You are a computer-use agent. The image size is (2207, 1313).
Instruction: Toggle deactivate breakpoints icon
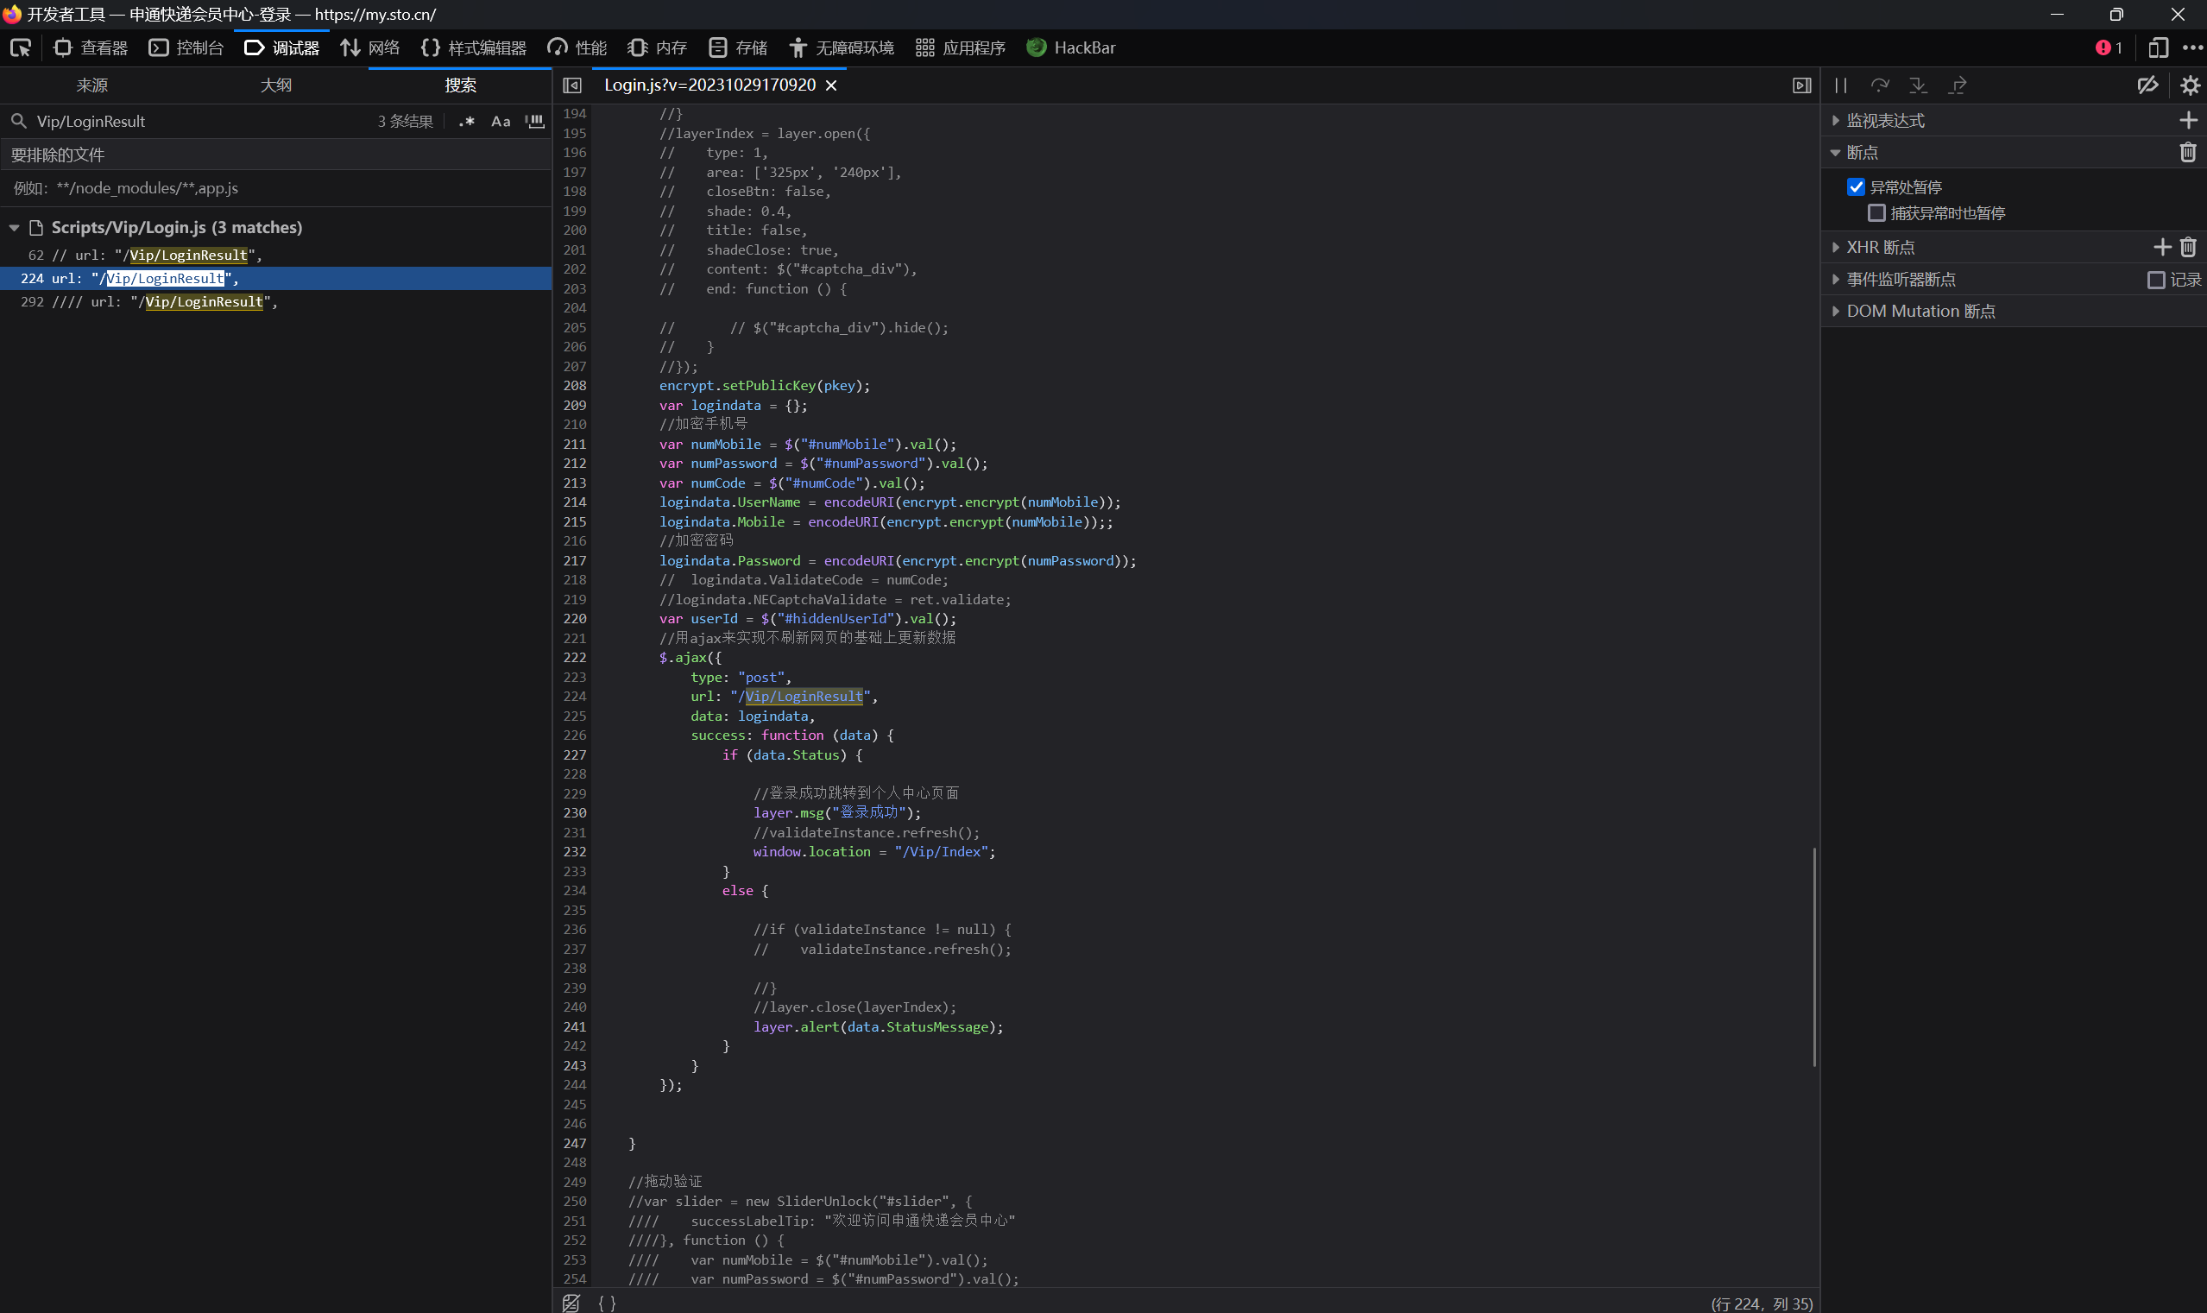(2147, 85)
